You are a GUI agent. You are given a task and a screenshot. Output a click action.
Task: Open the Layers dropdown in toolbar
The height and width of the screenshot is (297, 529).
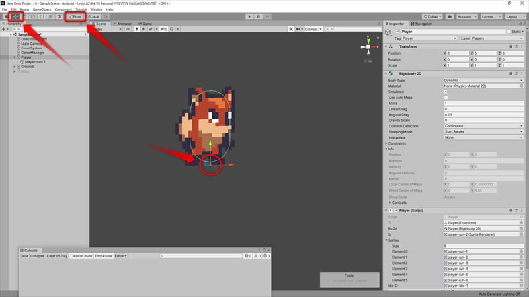click(x=491, y=16)
